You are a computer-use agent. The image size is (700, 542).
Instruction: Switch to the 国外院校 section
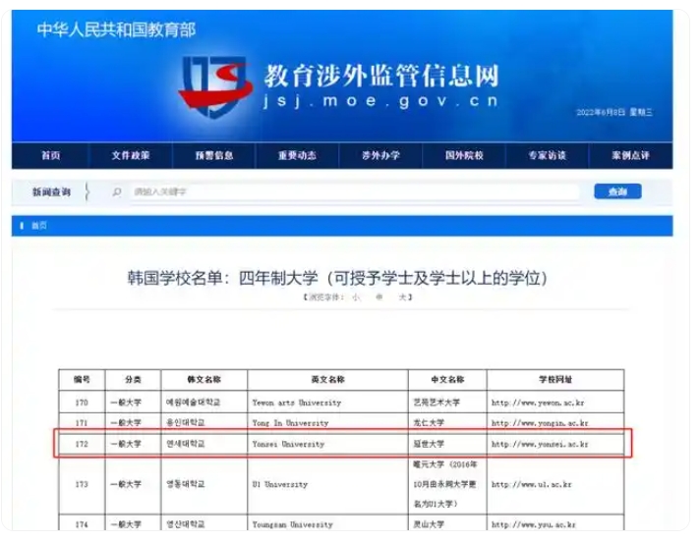pyautogui.click(x=463, y=156)
